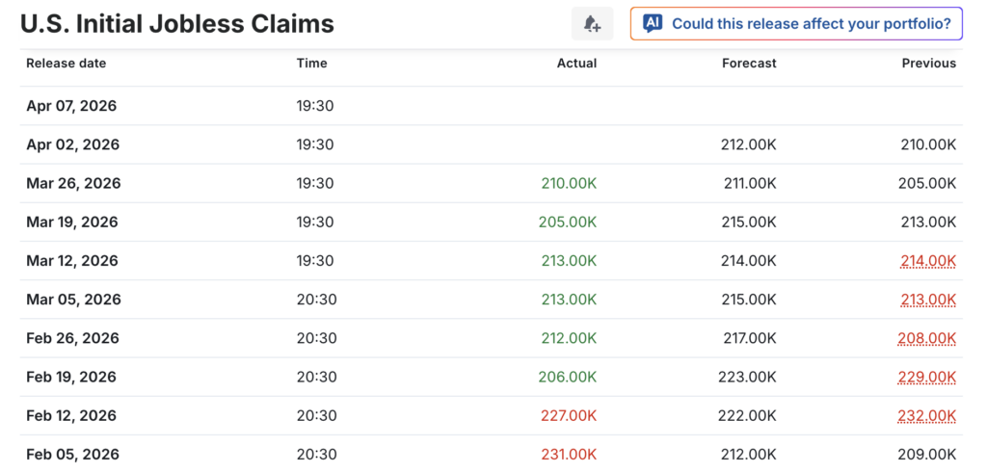
Task: Click 214.00K forecast for Mar 12, 2026
Action: click(749, 260)
